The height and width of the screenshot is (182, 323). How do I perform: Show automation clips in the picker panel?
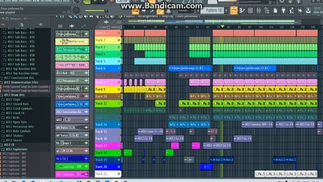[83, 26]
